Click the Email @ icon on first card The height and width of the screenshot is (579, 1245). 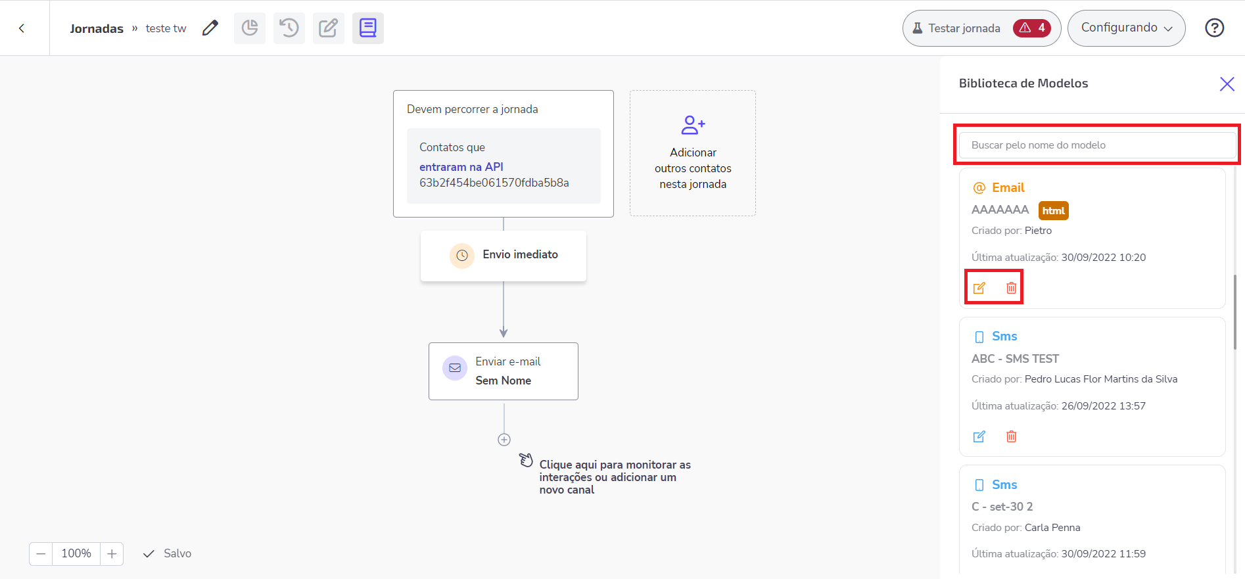point(979,188)
